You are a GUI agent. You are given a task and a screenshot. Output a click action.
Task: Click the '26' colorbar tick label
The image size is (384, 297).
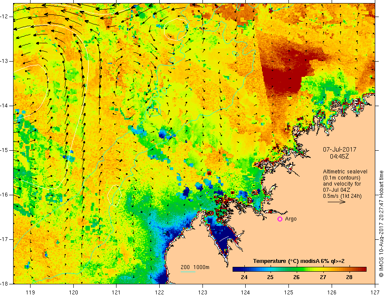pyautogui.click(x=296, y=277)
